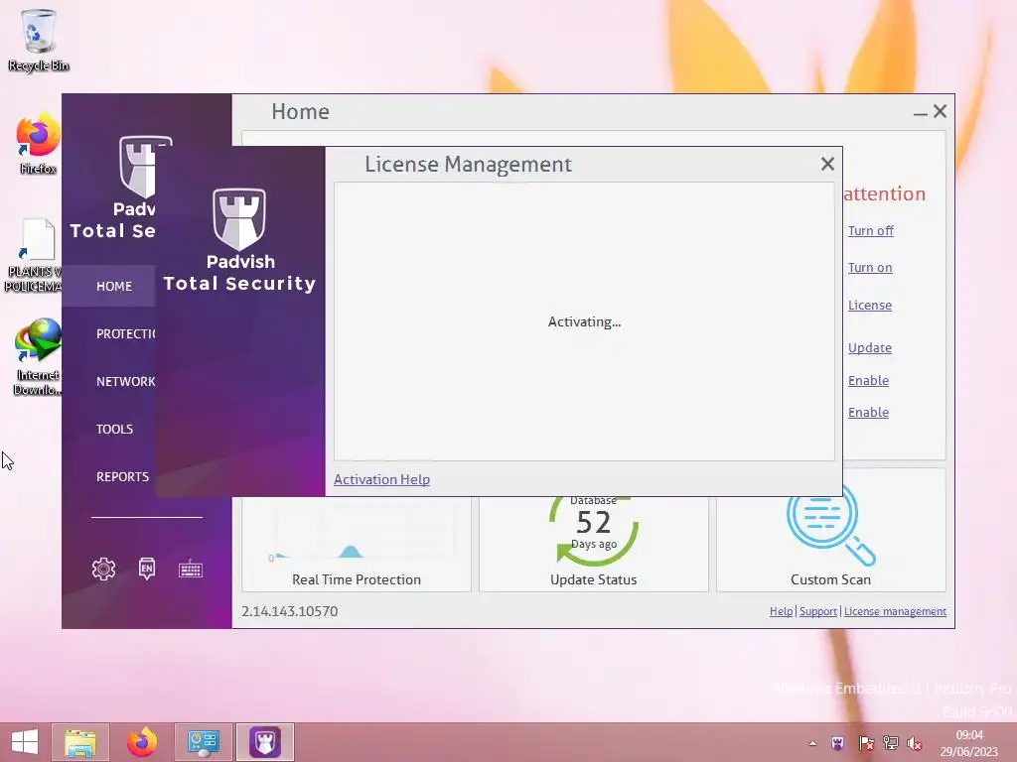Click the first Enable link

[x=868, y=380]
